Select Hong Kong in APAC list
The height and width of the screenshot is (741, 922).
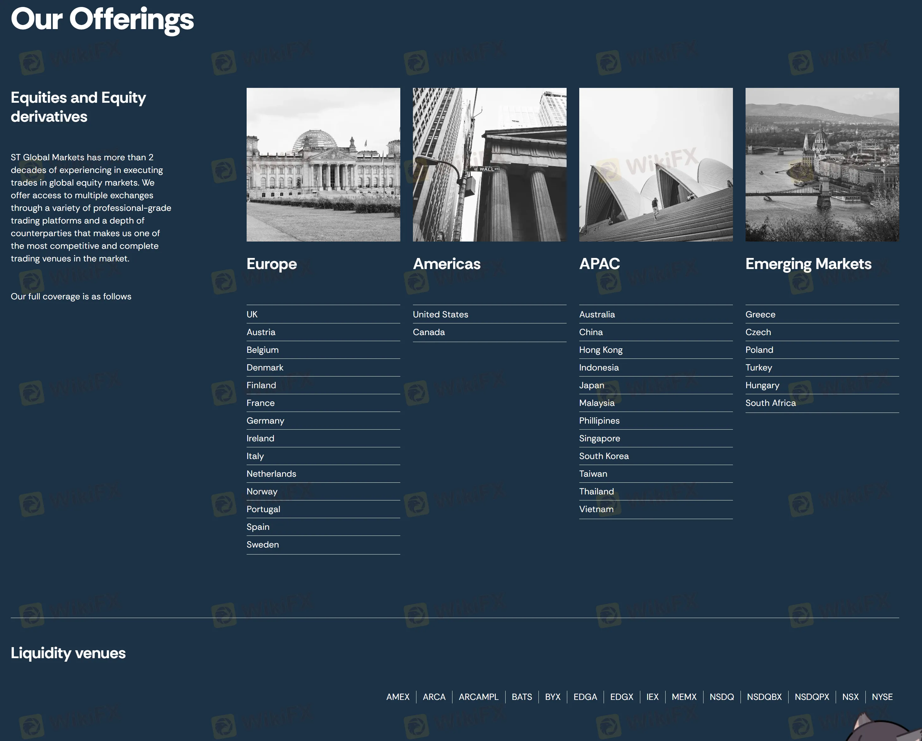[600, 350]
